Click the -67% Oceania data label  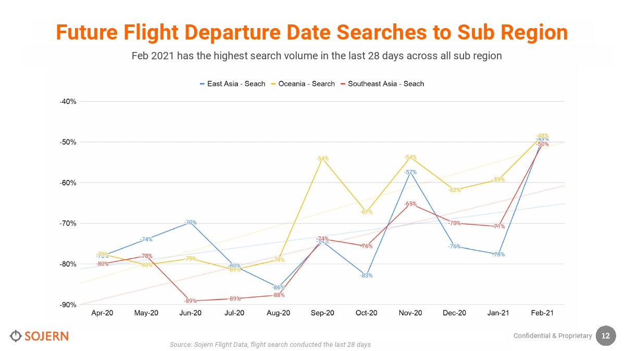point(366,212)
